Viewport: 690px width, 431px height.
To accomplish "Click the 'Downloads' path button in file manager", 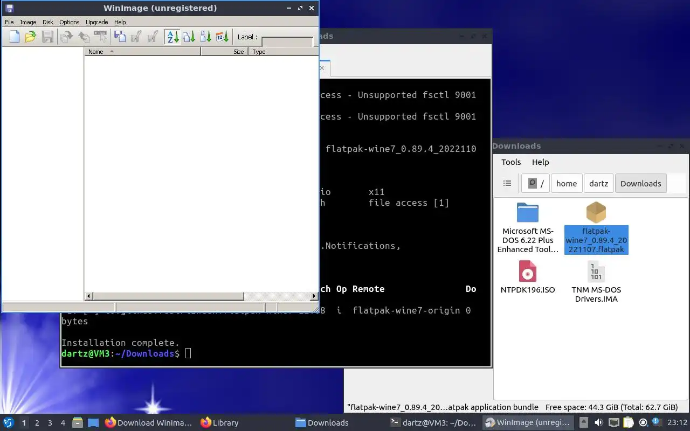I will coord(640,183).
